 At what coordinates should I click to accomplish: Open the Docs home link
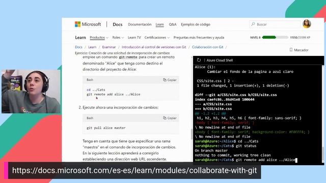pos(118,24)
